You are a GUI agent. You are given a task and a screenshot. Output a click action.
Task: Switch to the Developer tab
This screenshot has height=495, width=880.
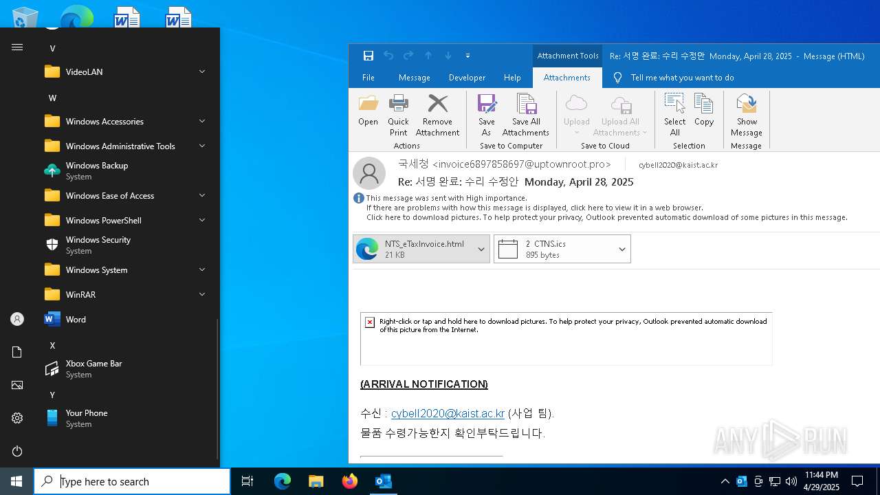(467, 78)
